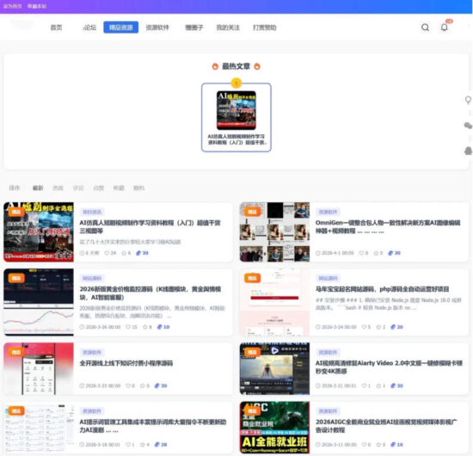Sort posts by 最新

coord(38,188)
